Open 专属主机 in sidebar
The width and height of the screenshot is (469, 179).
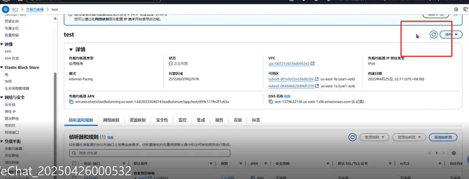tap(12, 28)
